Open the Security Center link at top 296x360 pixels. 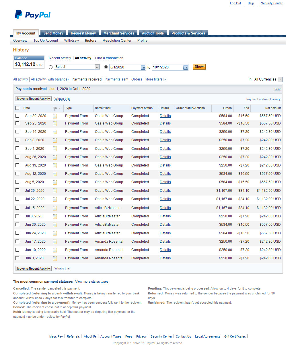click(272, 3)
